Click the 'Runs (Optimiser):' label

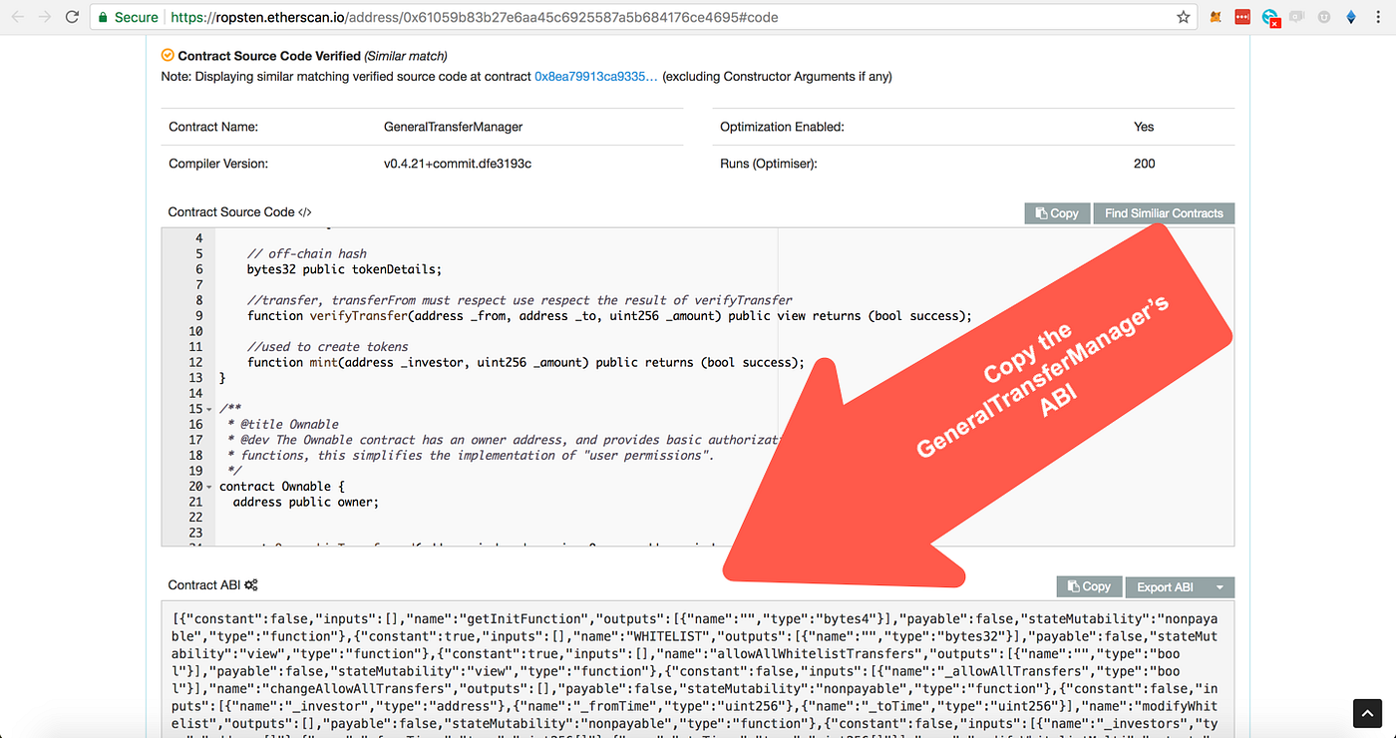(x=769, y=164)
